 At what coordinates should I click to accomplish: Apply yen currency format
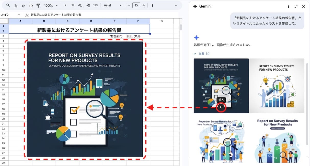(x=65, y=5)
